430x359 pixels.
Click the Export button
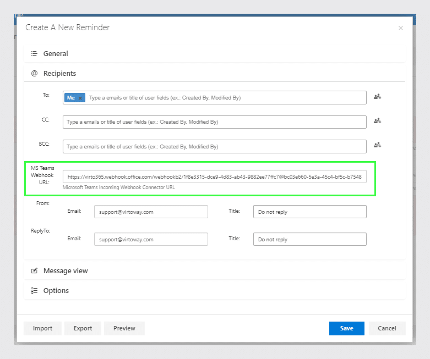(83, 328)
